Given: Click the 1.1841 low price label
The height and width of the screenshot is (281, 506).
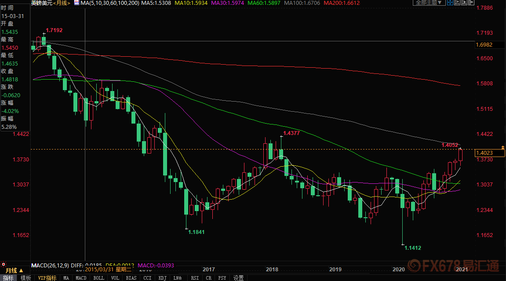Looking at the screenshot, I should [196, 232].
